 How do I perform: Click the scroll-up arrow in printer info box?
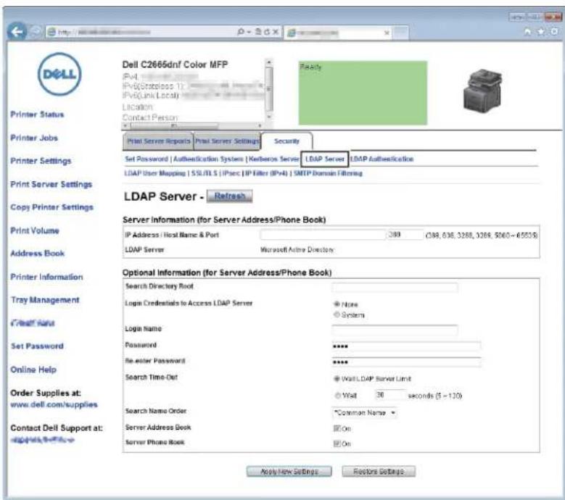point(269,62)
